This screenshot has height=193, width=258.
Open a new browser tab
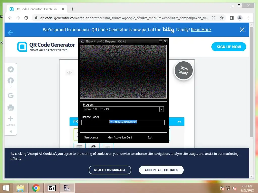[x=73, y=9]
